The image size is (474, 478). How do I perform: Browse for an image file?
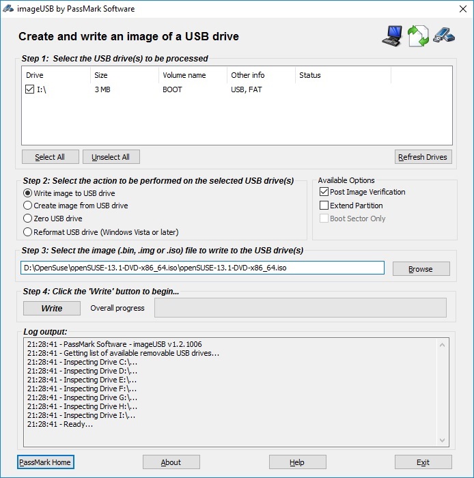(x=421, y=269)
